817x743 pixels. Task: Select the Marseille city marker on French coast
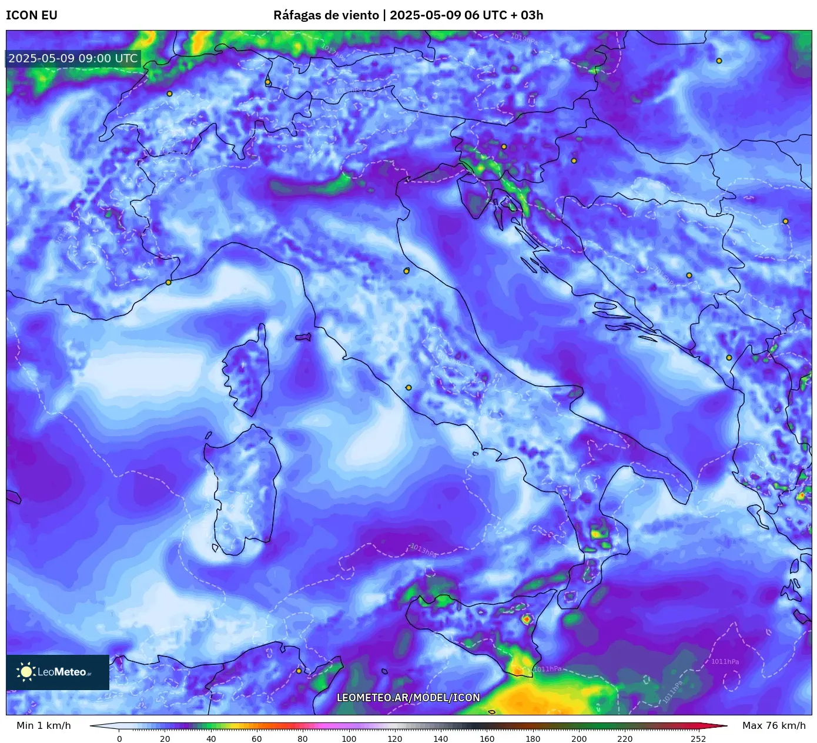coord(168,282)
